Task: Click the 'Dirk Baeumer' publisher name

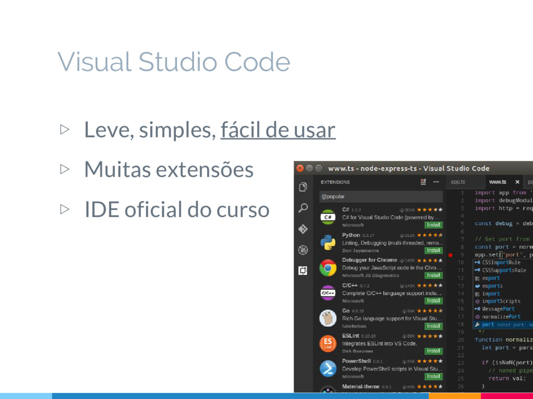Action: pos(357,351)
